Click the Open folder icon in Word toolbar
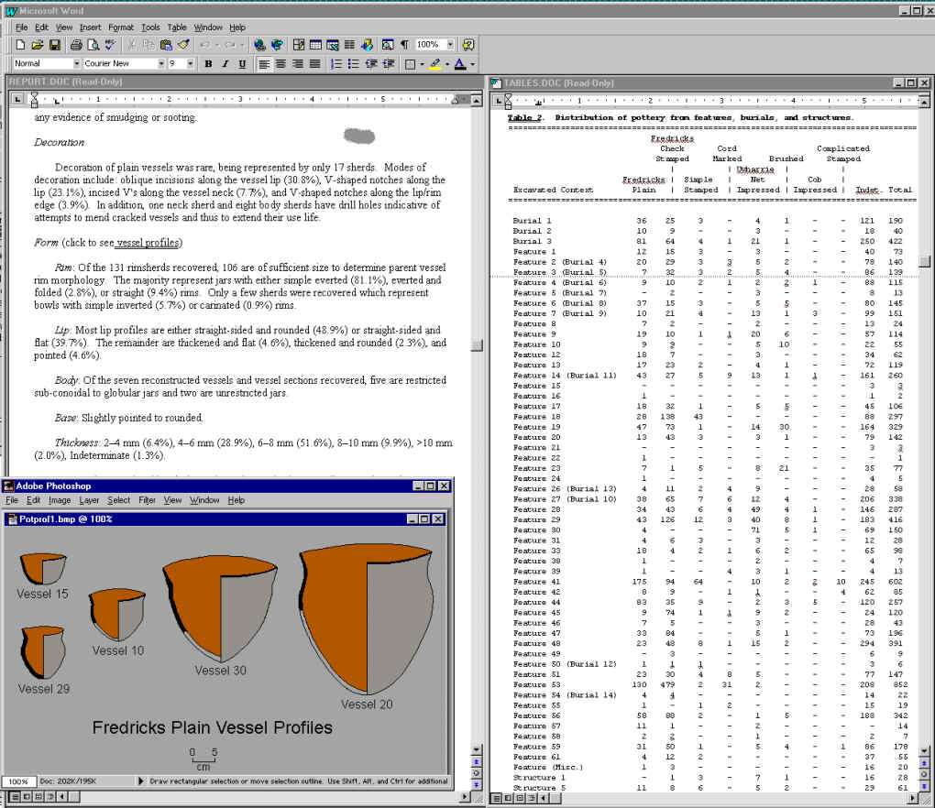Image resolution: width=935 pixels, height=808 pixels. (37, 45)
